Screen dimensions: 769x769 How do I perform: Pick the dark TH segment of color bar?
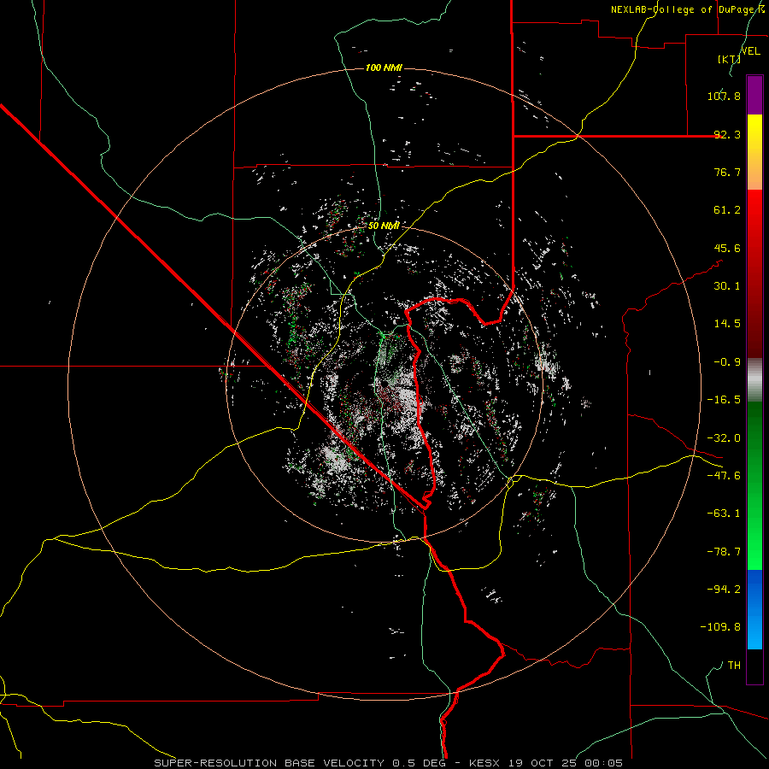point(754,666)
